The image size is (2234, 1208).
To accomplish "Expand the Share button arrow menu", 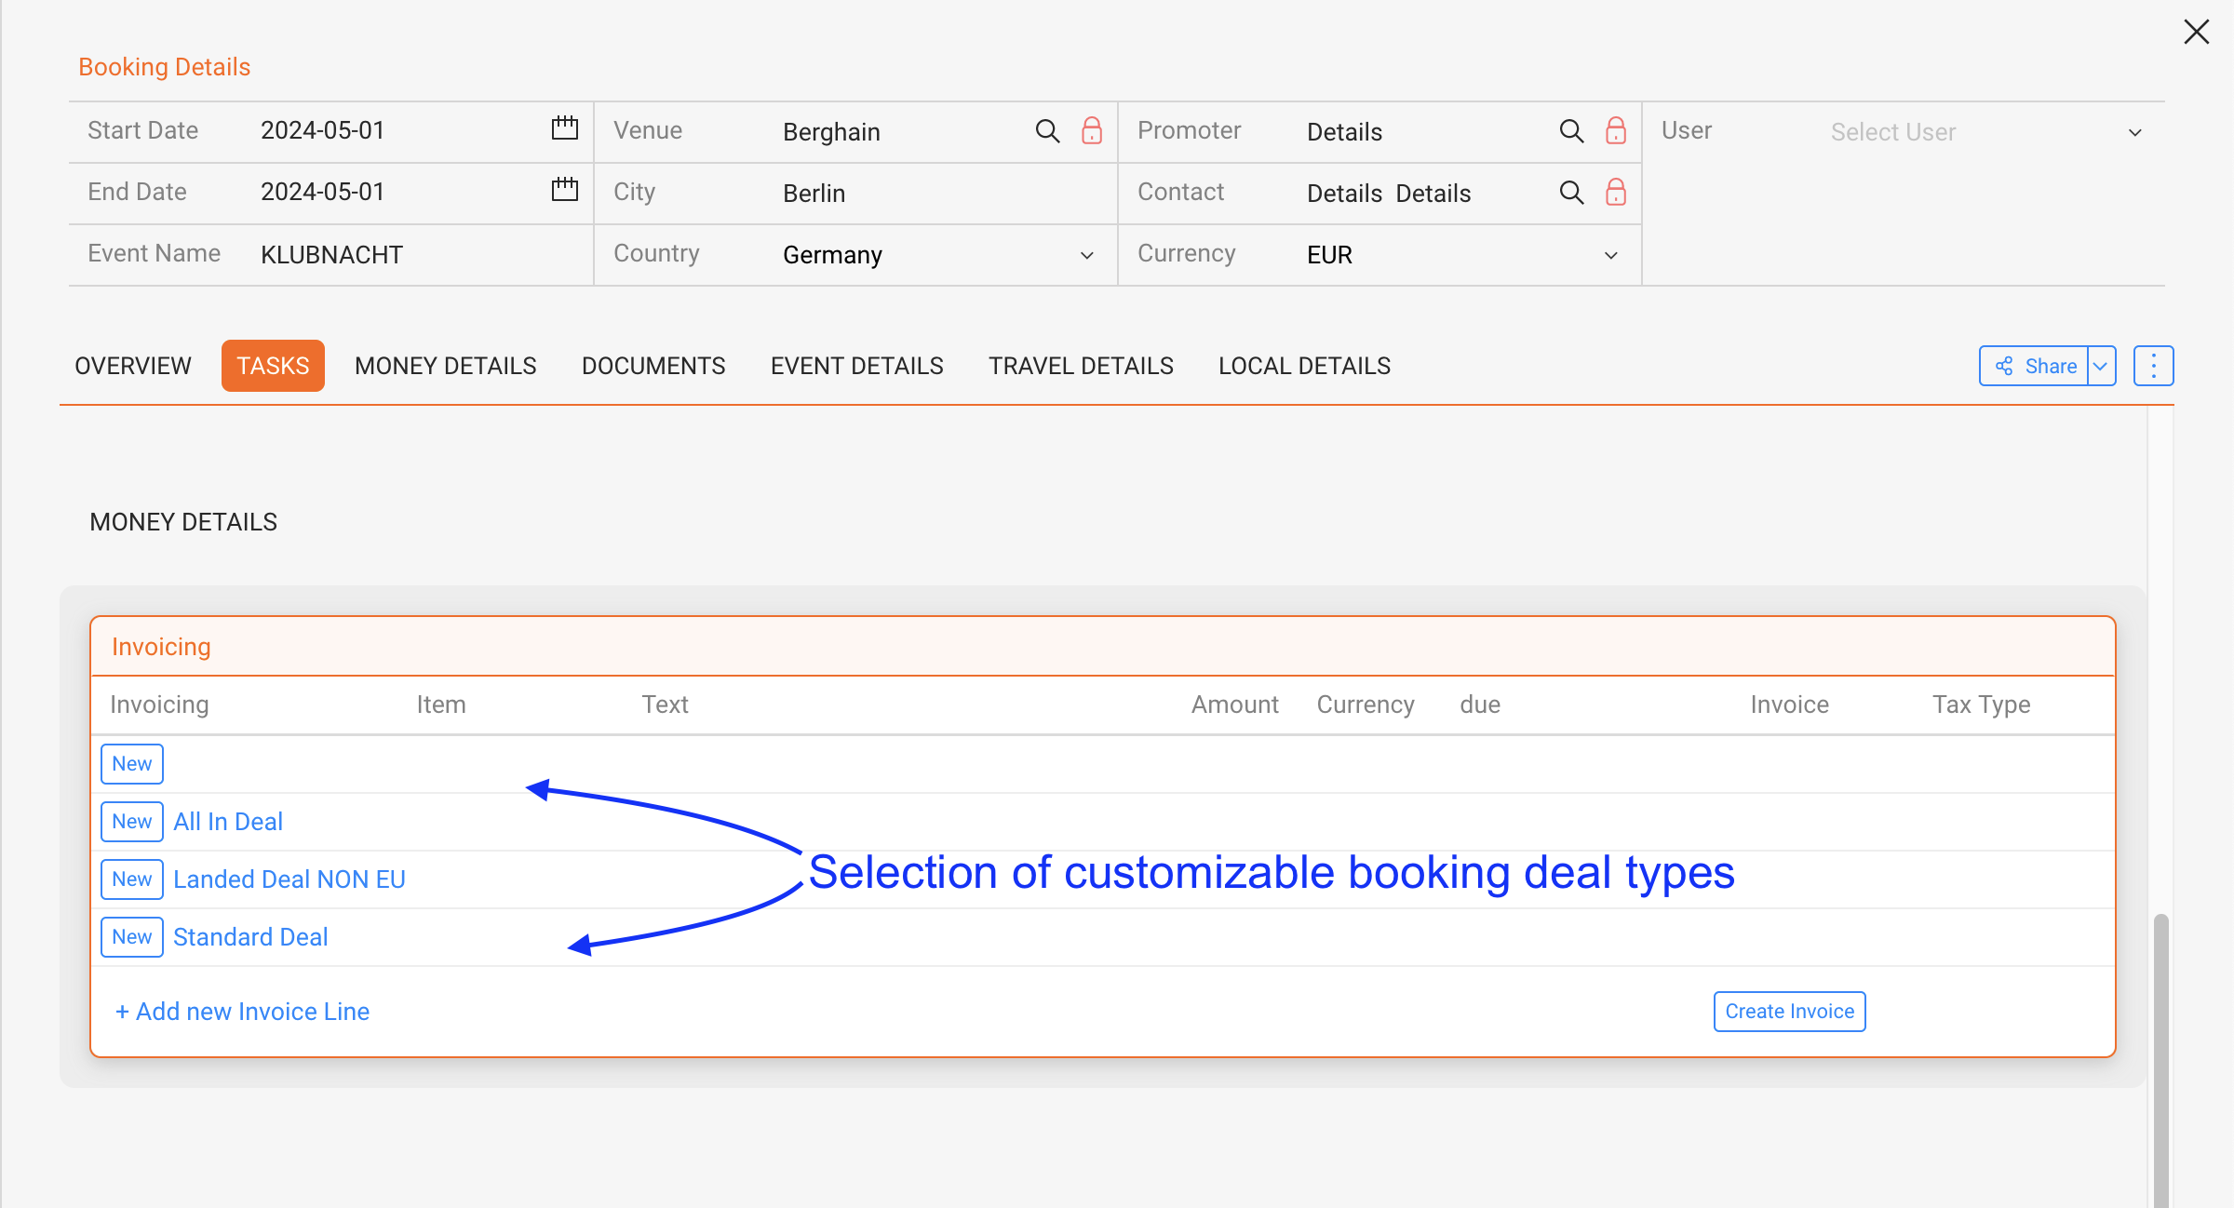I will click(x=2101, y=366).
